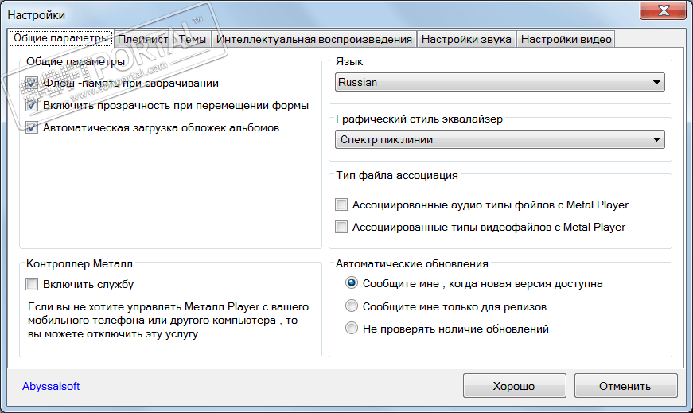
Task: Uncheck Автоматическая загрузка обложек альбомов
Action: (32, 127)
